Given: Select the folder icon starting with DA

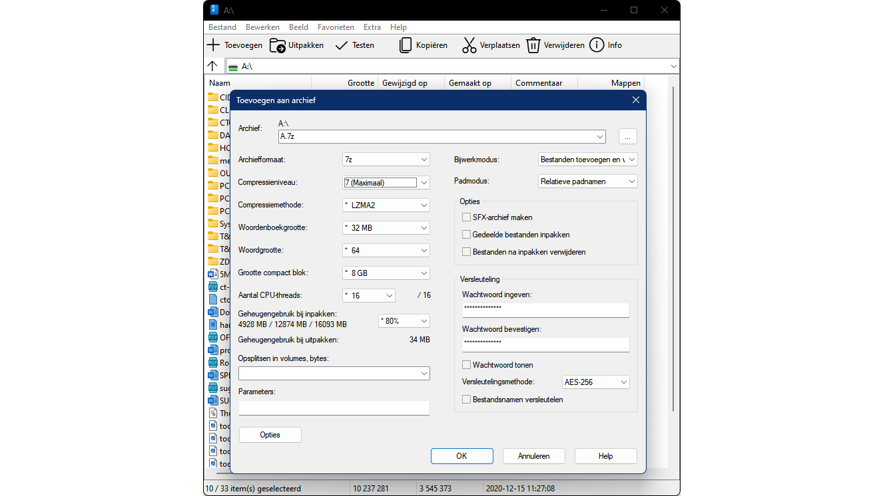Looking at the screenshot, I should tap(213, 135).
